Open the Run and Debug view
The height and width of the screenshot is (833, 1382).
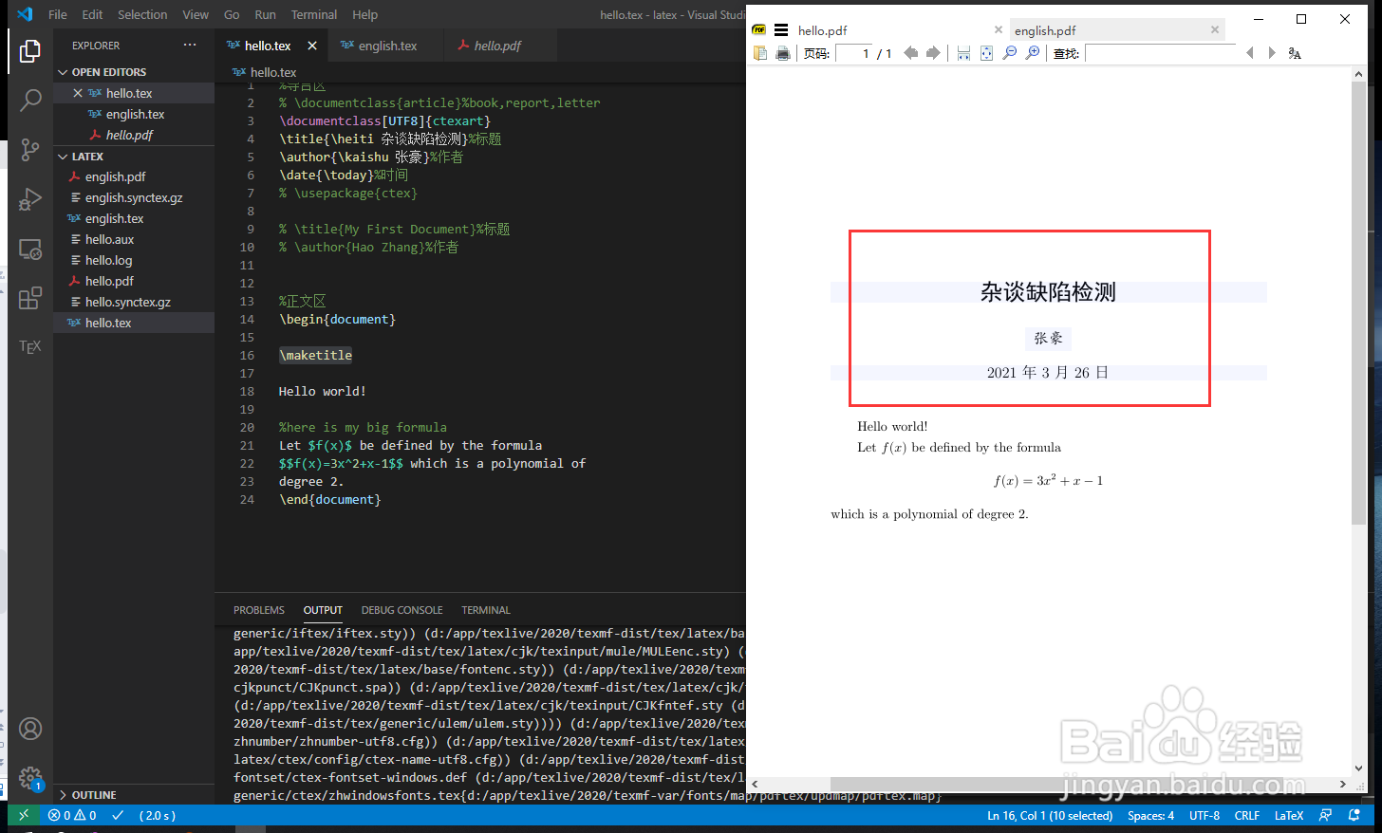point(30,199)
